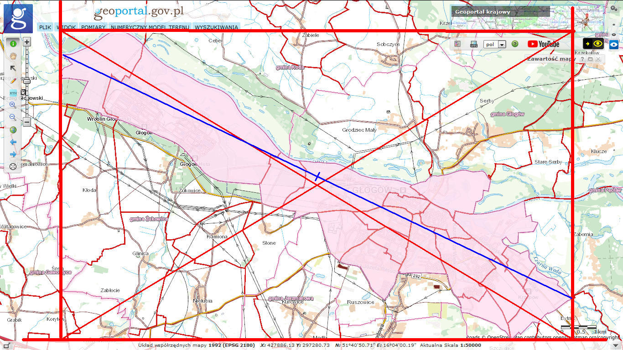Open help for 'Zawartość mapy' panel
The height and width of the screenshot is (350, 623).
582,59
